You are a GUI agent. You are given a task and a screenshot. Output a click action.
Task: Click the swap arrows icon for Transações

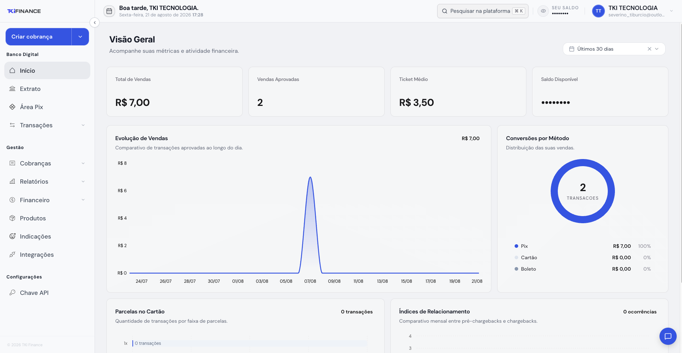[12, 125]
